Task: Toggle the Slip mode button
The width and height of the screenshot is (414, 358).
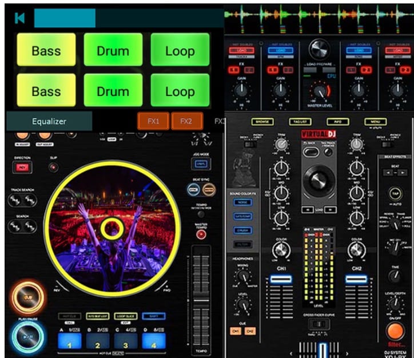Action: pos(53,167)
